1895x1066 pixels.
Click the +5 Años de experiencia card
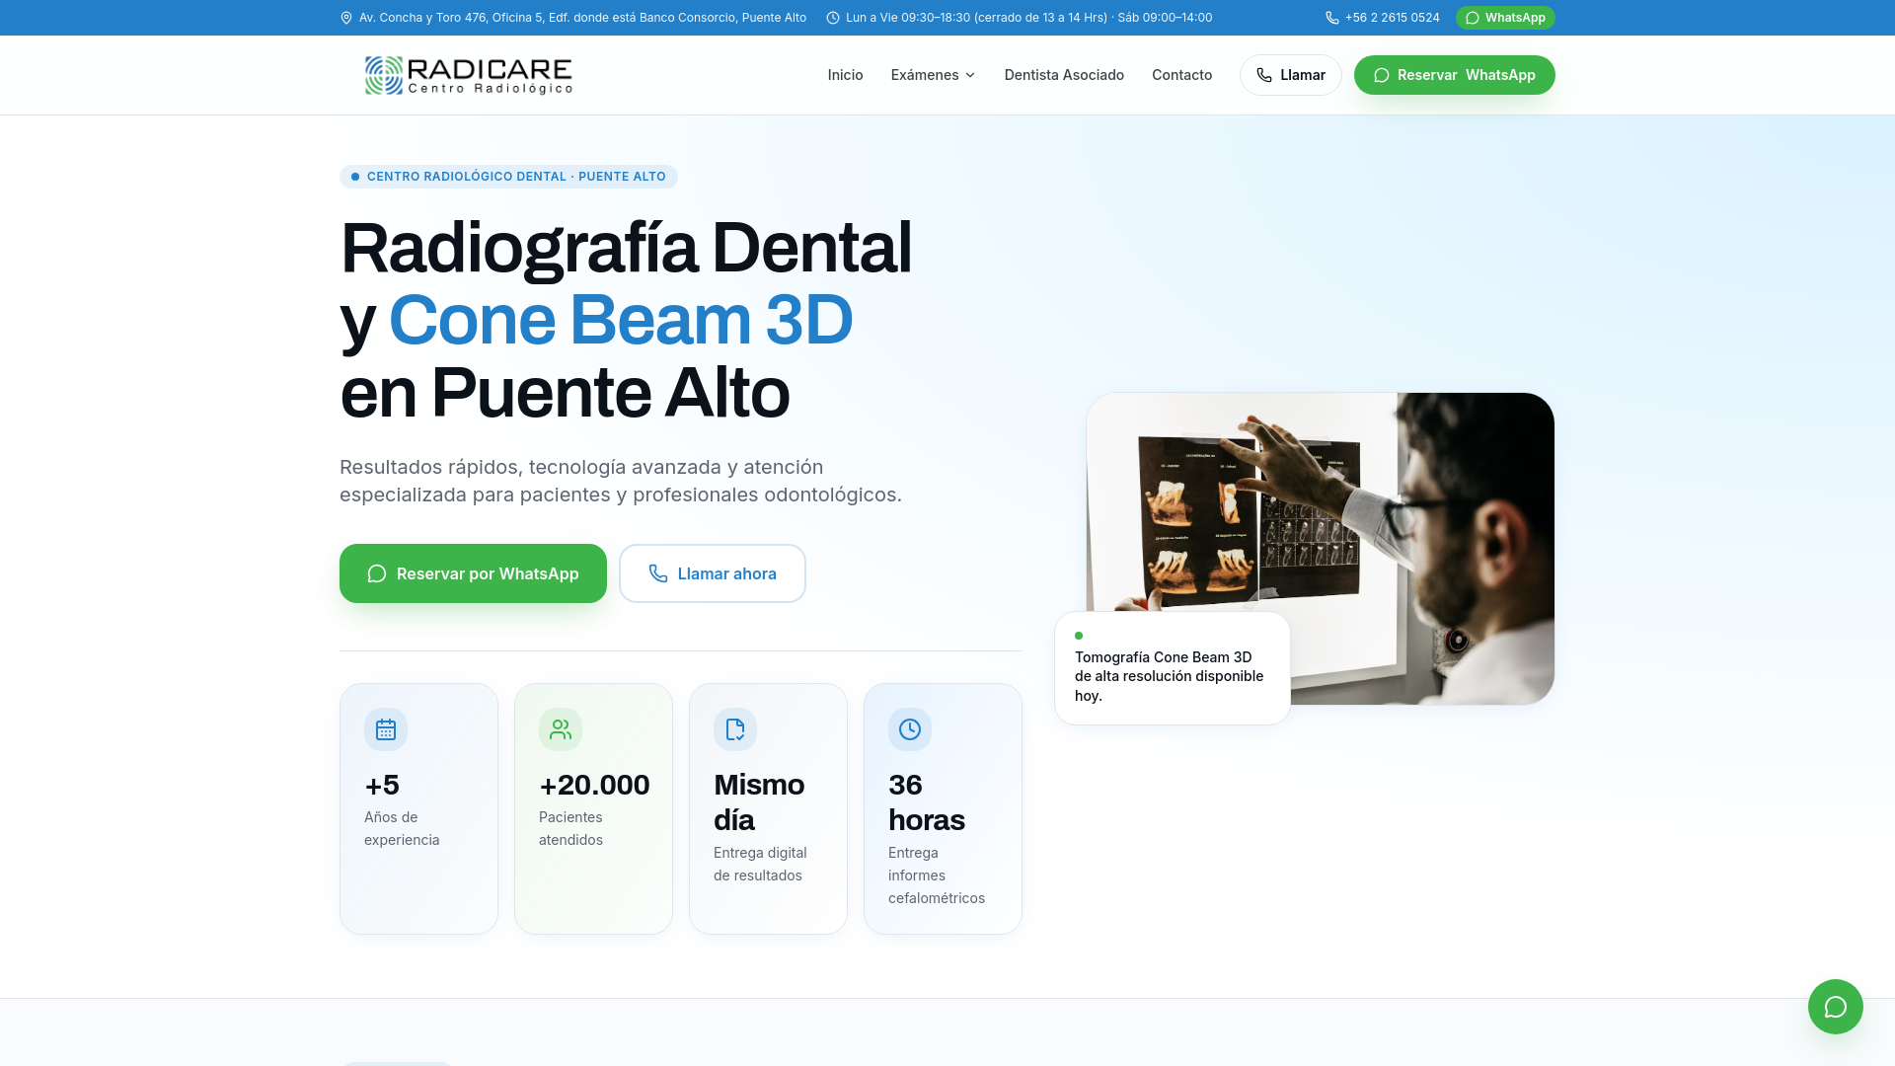click(418, 808)
